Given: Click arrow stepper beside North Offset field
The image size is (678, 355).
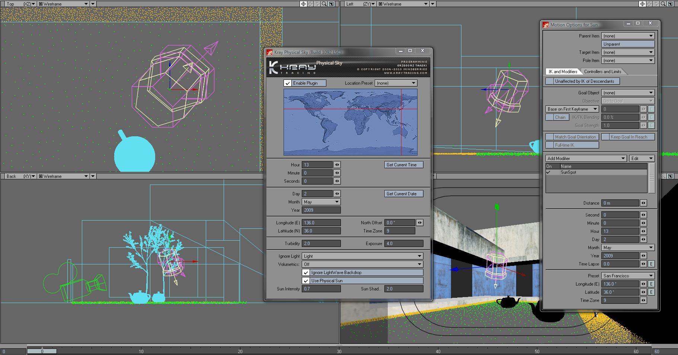Looking at the screenshot, I should pos(419,223).
